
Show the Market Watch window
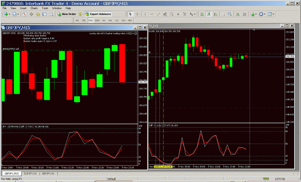[x=25, y=14]
